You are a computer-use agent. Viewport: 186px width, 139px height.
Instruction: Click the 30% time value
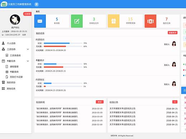[x=85, y=64]
